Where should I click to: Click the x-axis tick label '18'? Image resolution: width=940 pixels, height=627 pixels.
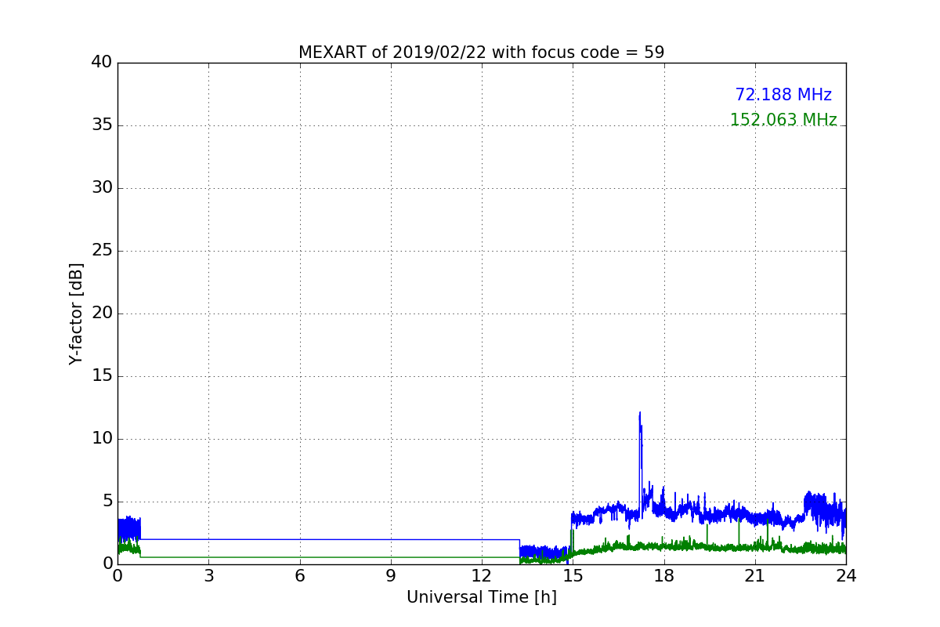[x=664, y=576]
